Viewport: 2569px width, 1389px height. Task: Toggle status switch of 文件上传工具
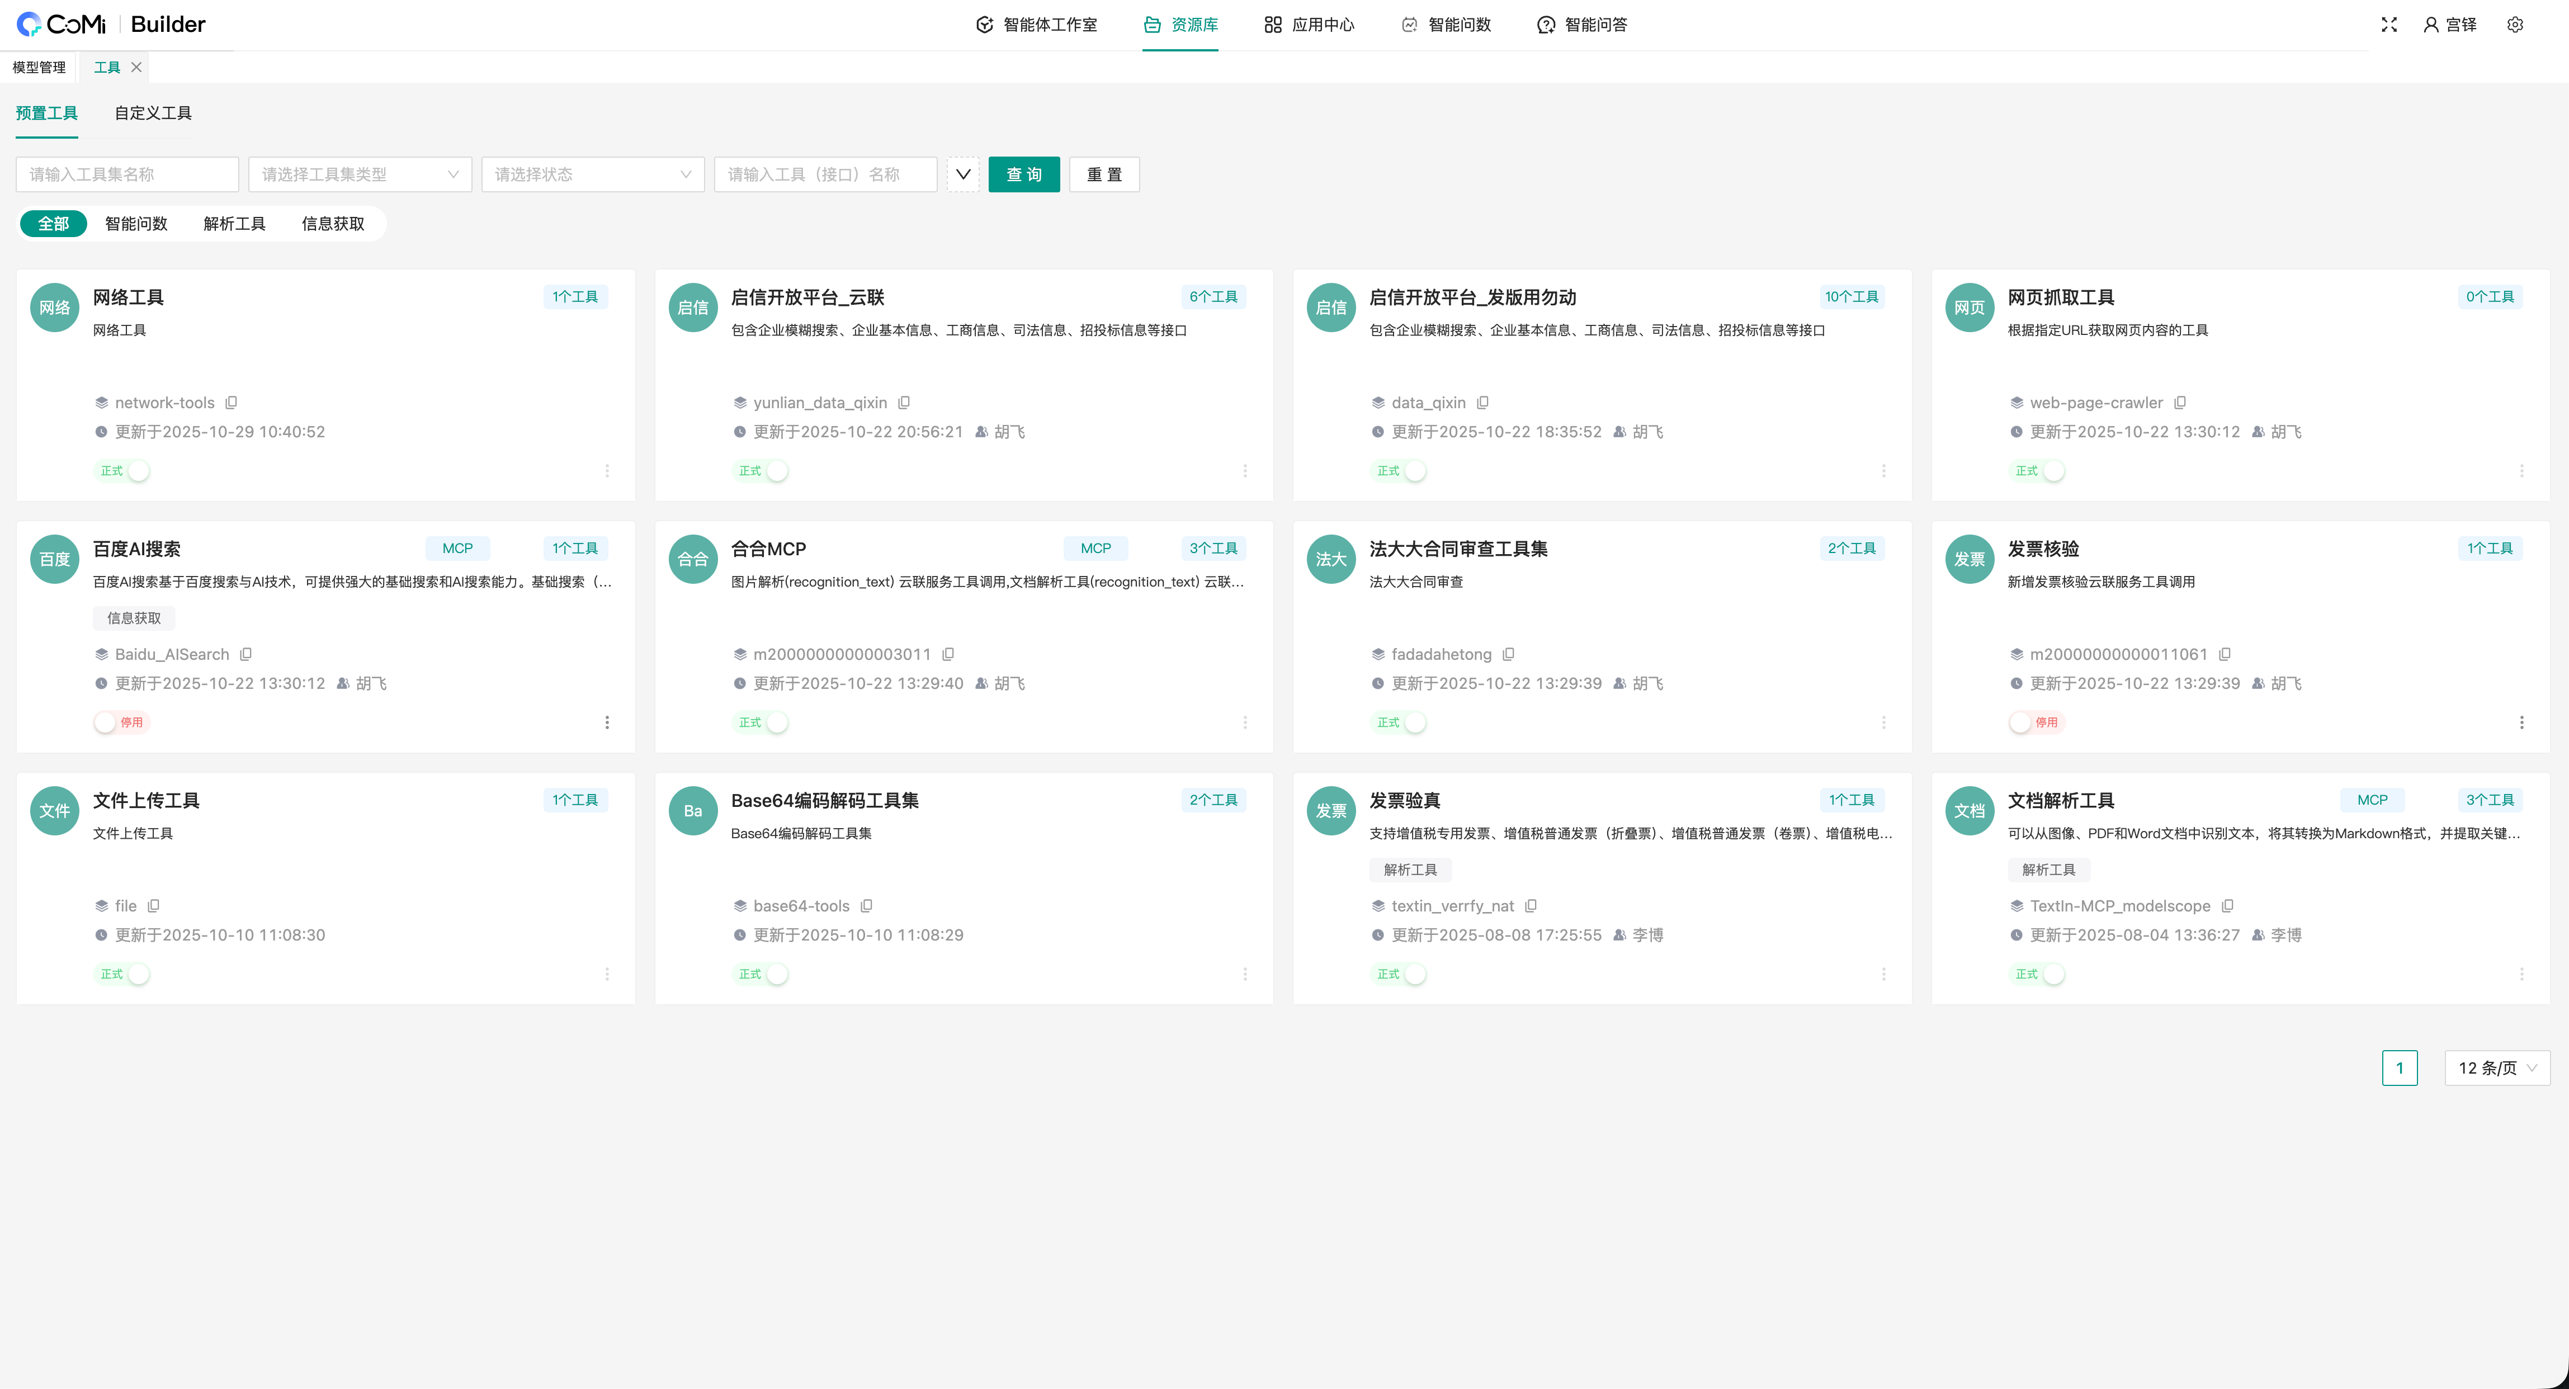tap(122, 973)
